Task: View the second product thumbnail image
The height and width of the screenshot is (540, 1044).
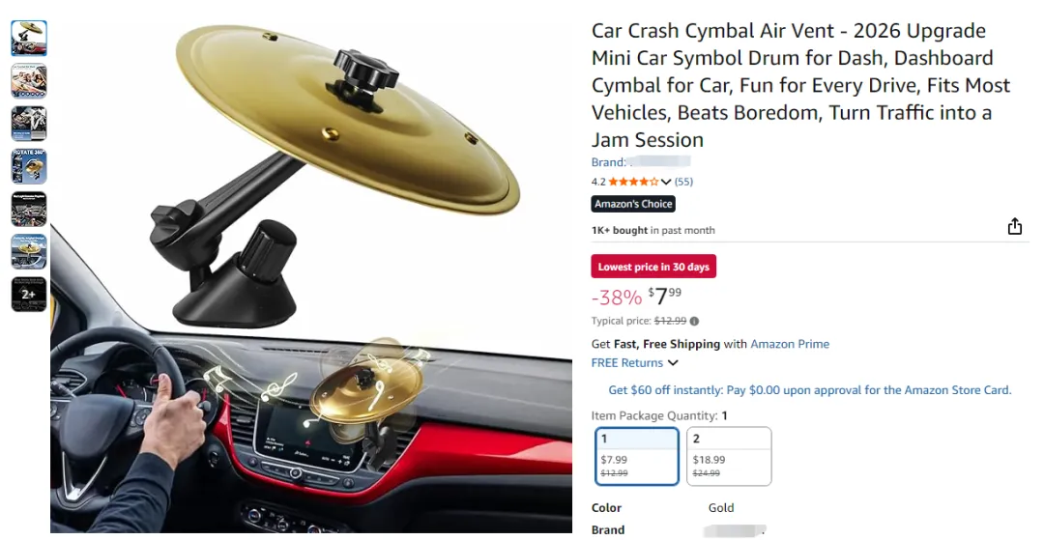Action: click(x=29, y=80)
